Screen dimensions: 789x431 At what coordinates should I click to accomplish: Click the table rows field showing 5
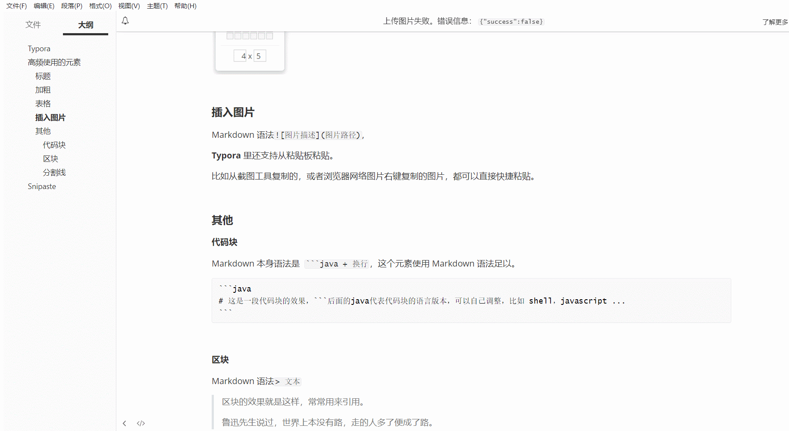(x=260, y=56)
